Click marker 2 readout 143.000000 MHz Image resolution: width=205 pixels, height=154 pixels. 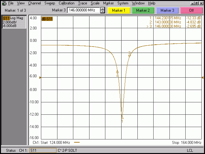(168, 22)
